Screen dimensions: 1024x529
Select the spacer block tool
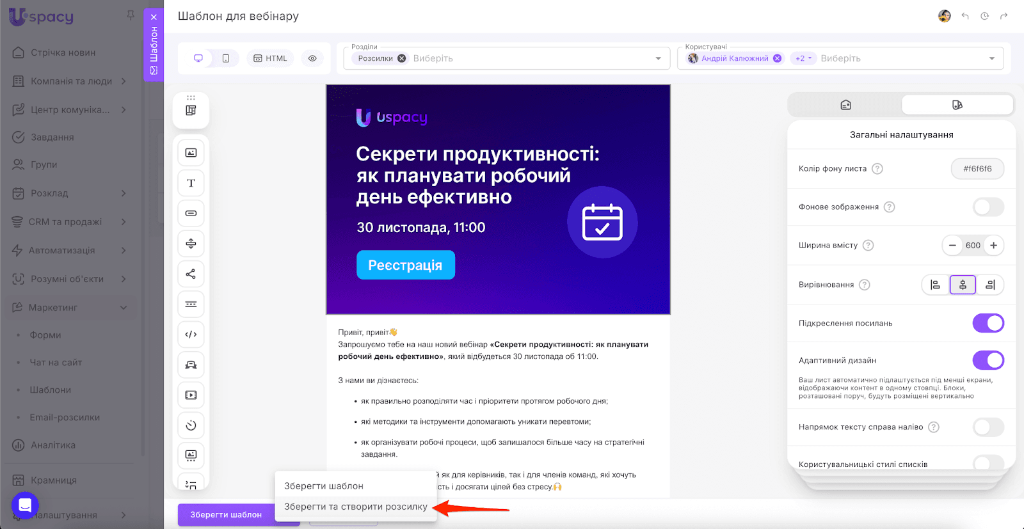(191, 244)
